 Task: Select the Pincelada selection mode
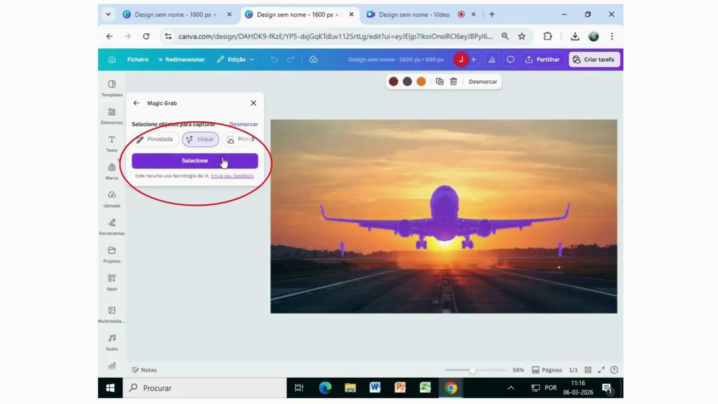click(155, 139)
